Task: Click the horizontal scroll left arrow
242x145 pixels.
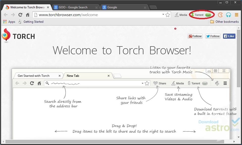Action: click(x=3, y=141)
